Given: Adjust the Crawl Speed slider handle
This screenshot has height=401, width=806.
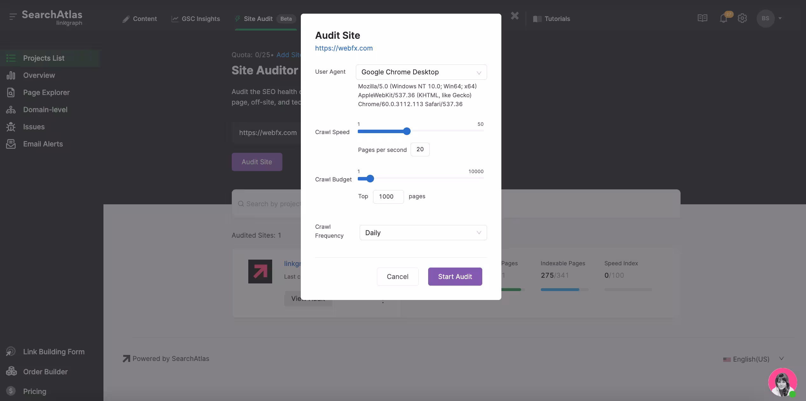Looking at the screenshot, I should pos(407,131).
